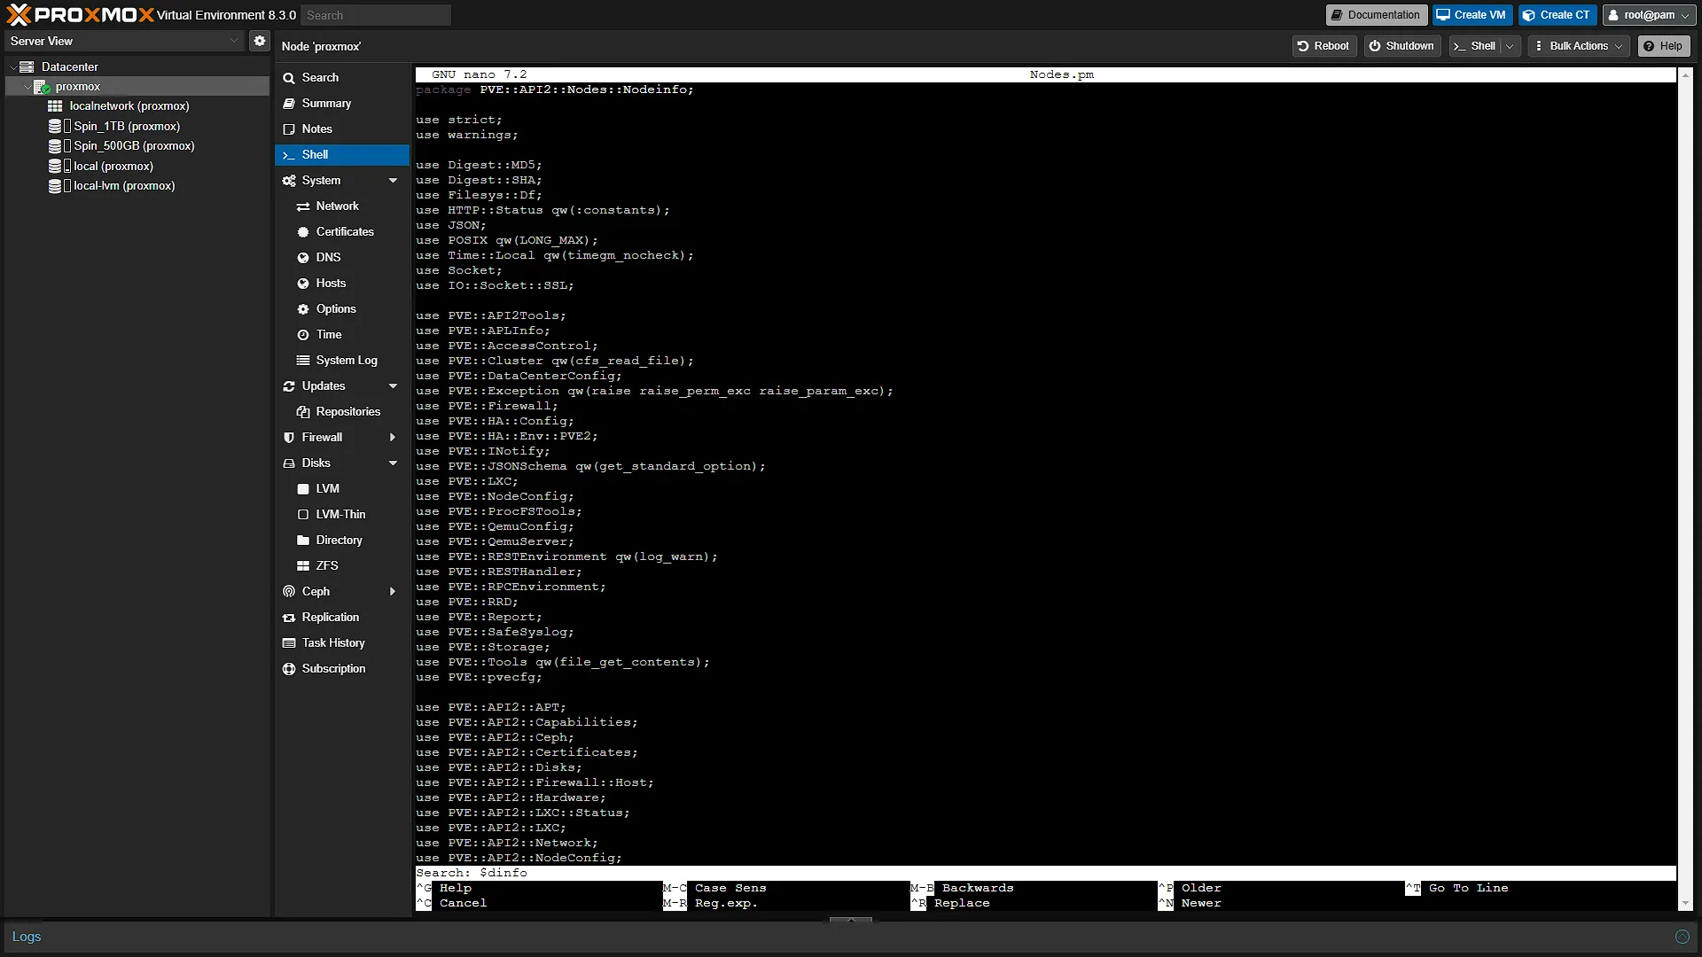Open the Summary menu item
1702x957 pixels.
tap(342, 104)
